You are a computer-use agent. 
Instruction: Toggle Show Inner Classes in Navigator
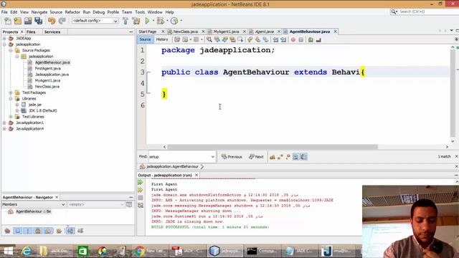point(48,231)
